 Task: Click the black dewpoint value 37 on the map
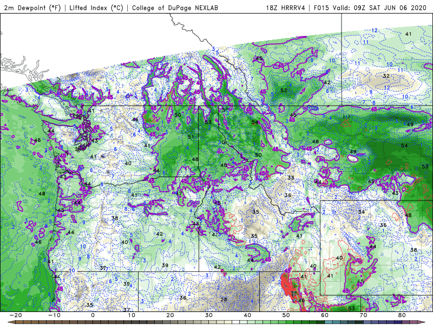tap(127, 310)
